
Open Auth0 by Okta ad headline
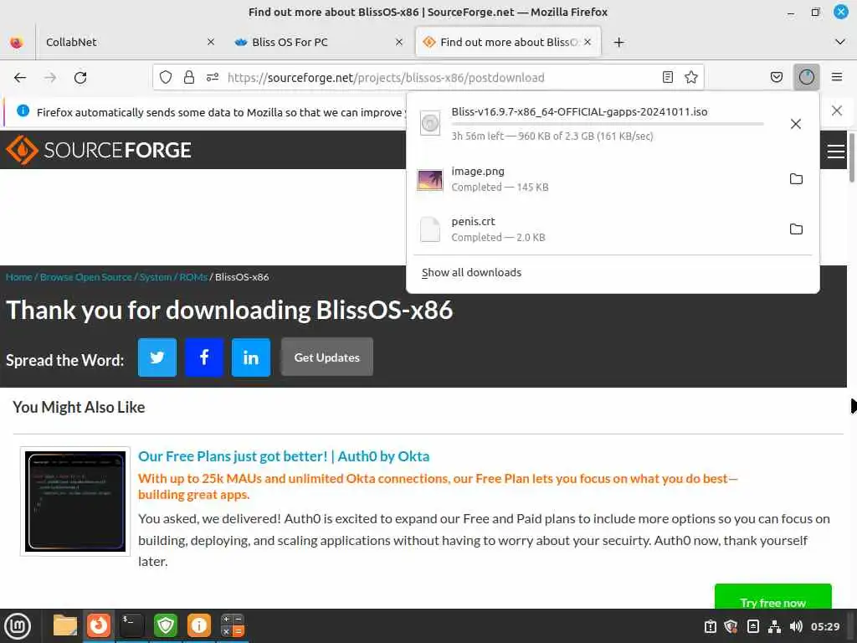[284, 456]
